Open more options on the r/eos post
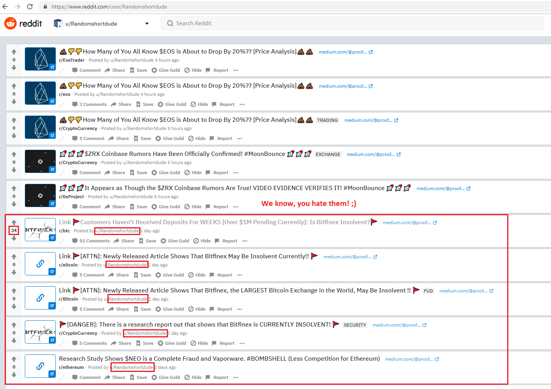The image size is (551, 389). pos(242,104)
